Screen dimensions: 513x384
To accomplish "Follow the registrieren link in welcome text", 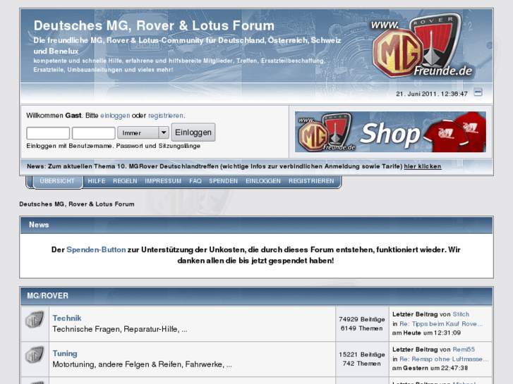I will pyautogui.click(x=166, y=116).
